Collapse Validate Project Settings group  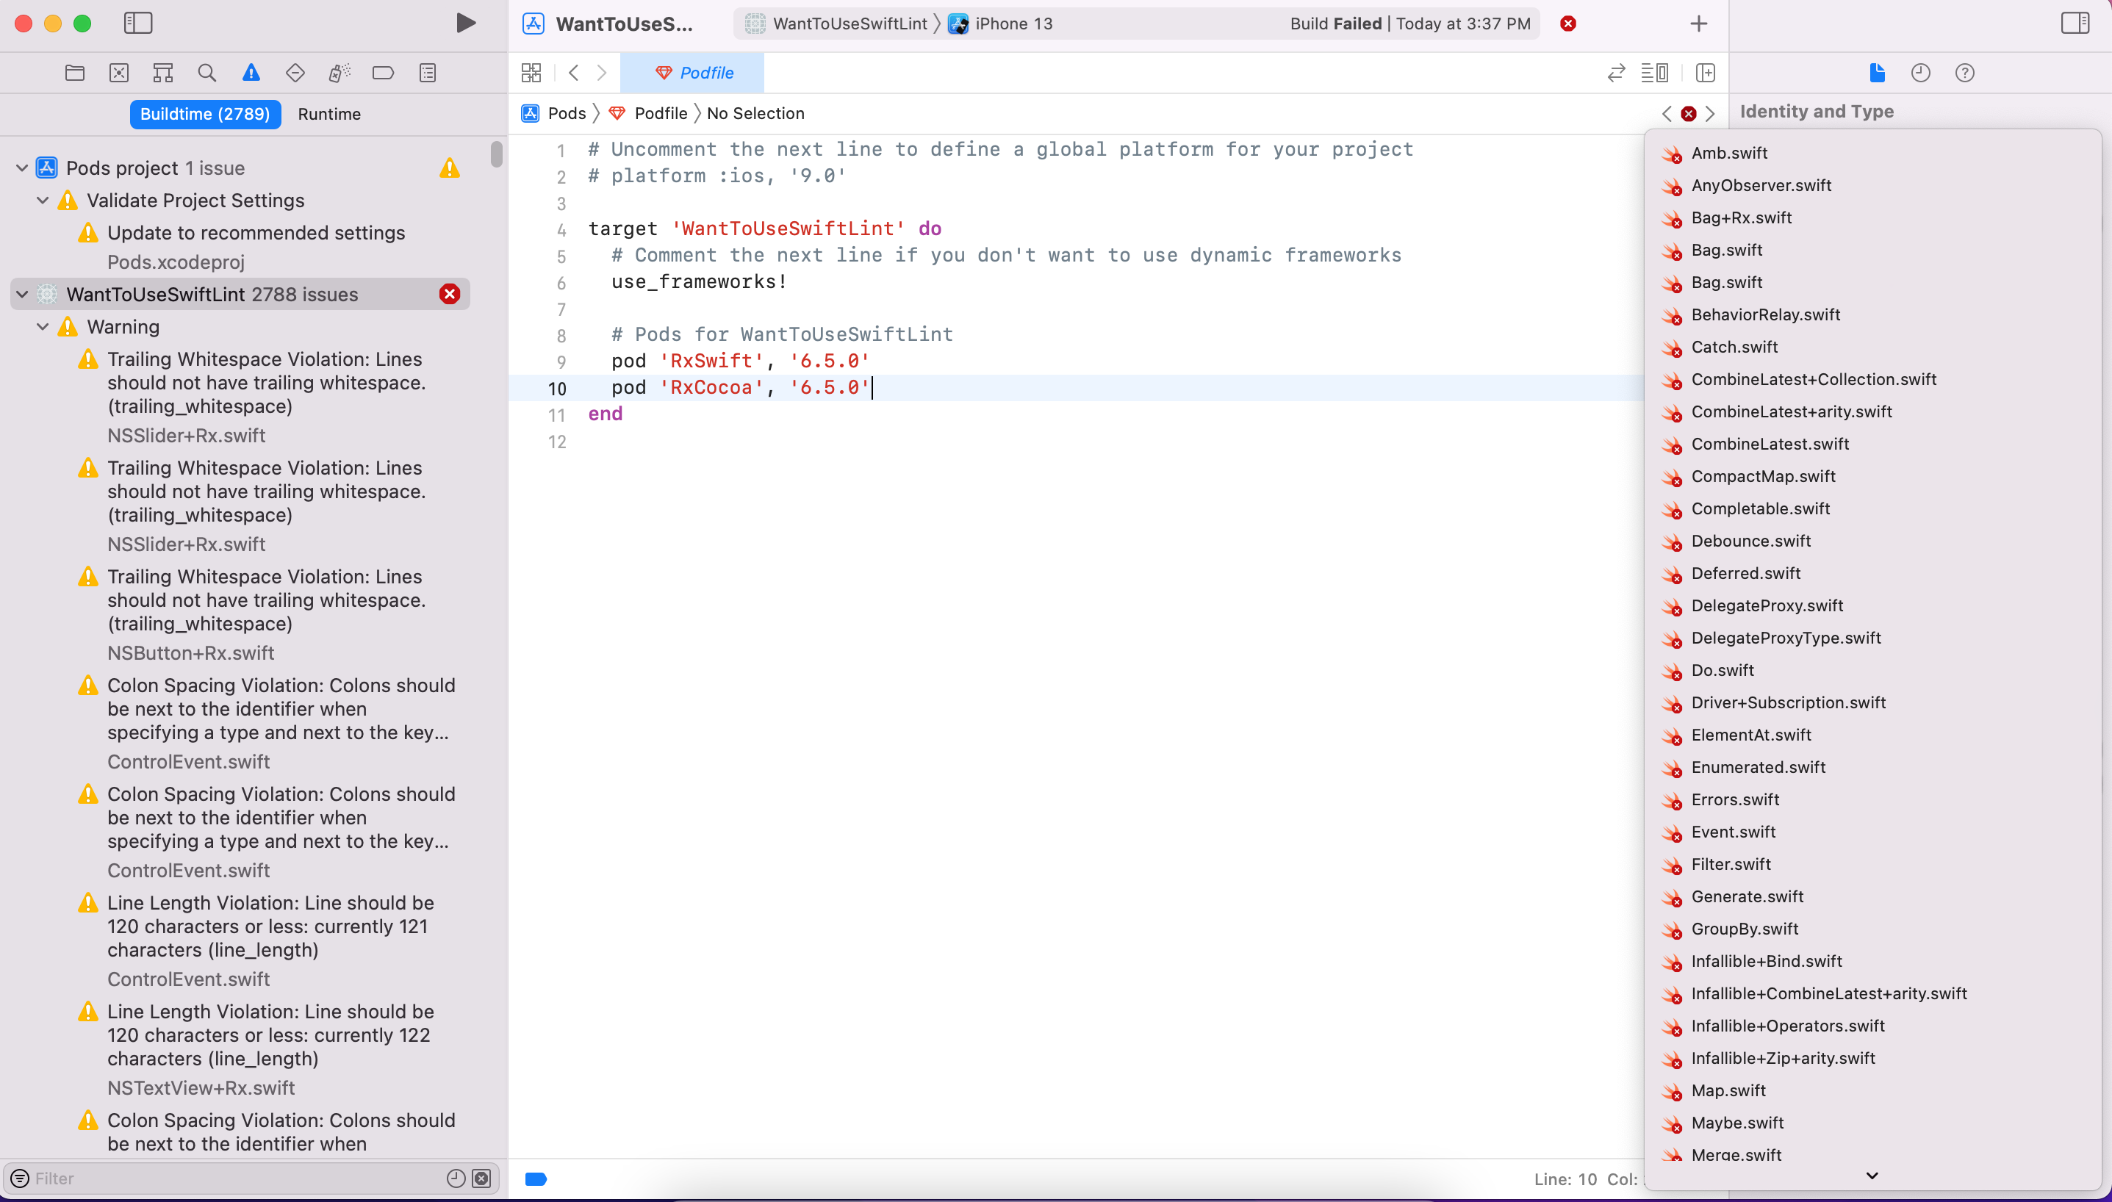pos(43,201)
